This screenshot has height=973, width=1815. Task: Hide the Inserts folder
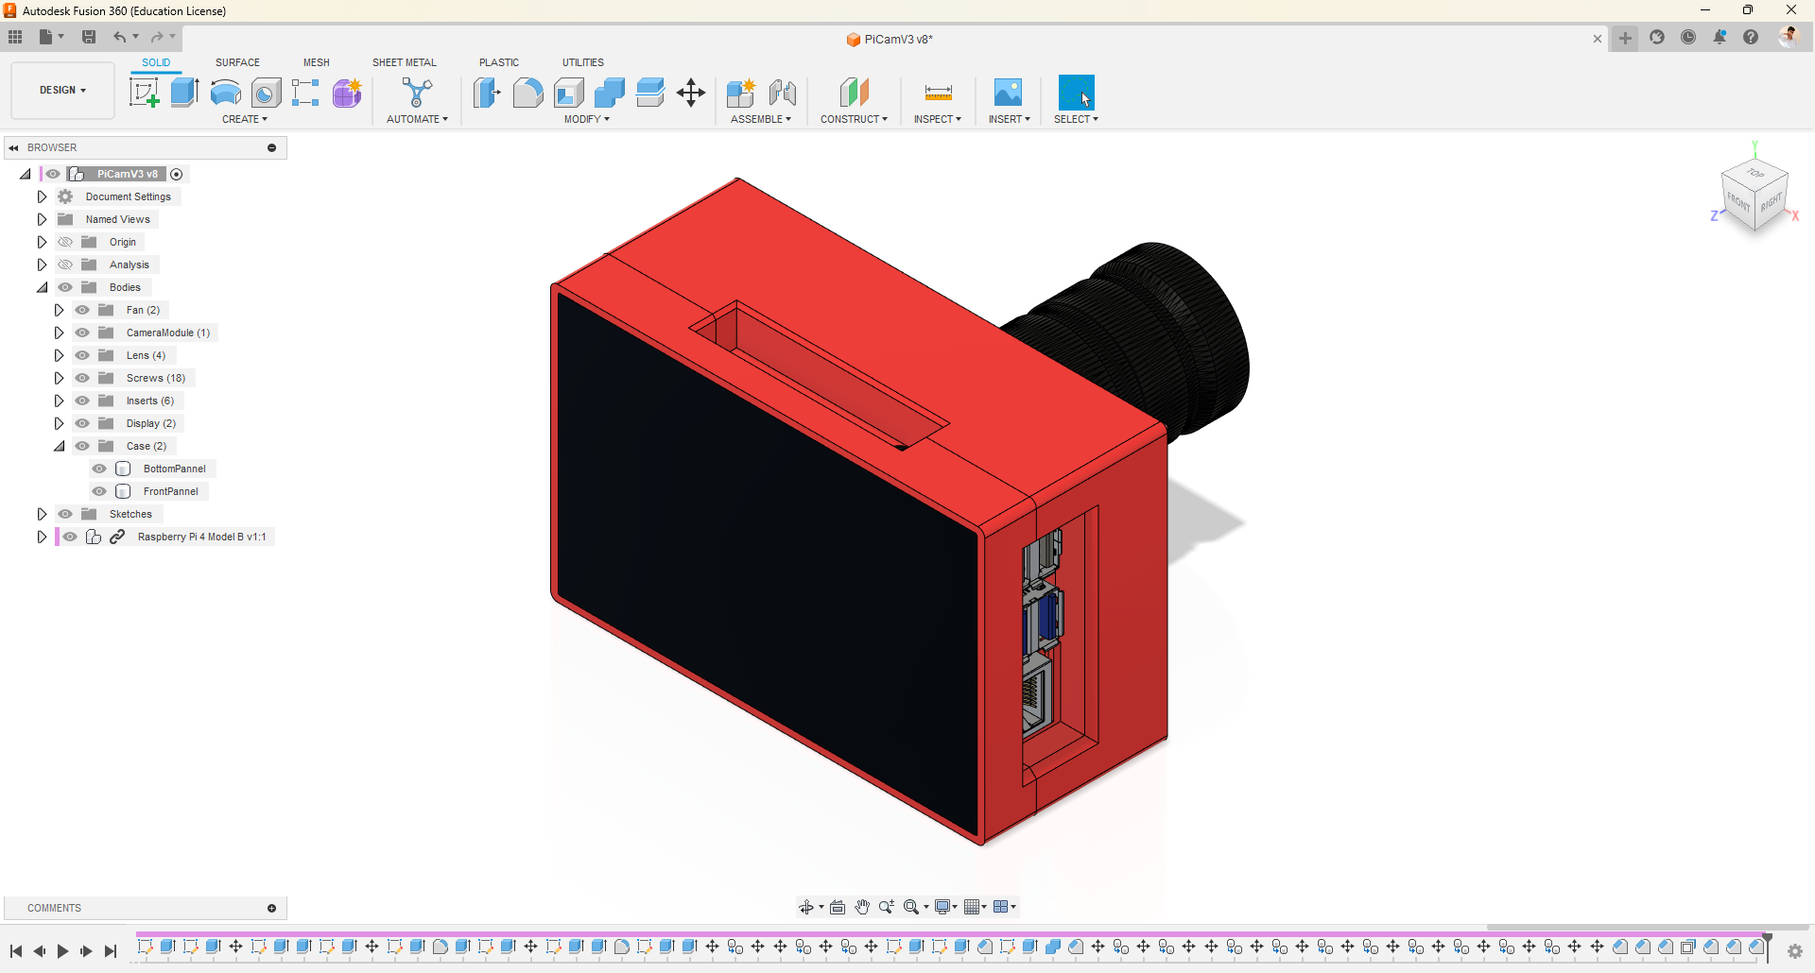pyautogui.click(x=82, y=401)
